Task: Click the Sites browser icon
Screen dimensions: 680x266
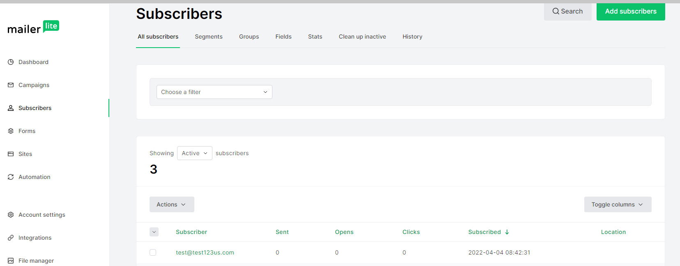Action: point(11,154)
